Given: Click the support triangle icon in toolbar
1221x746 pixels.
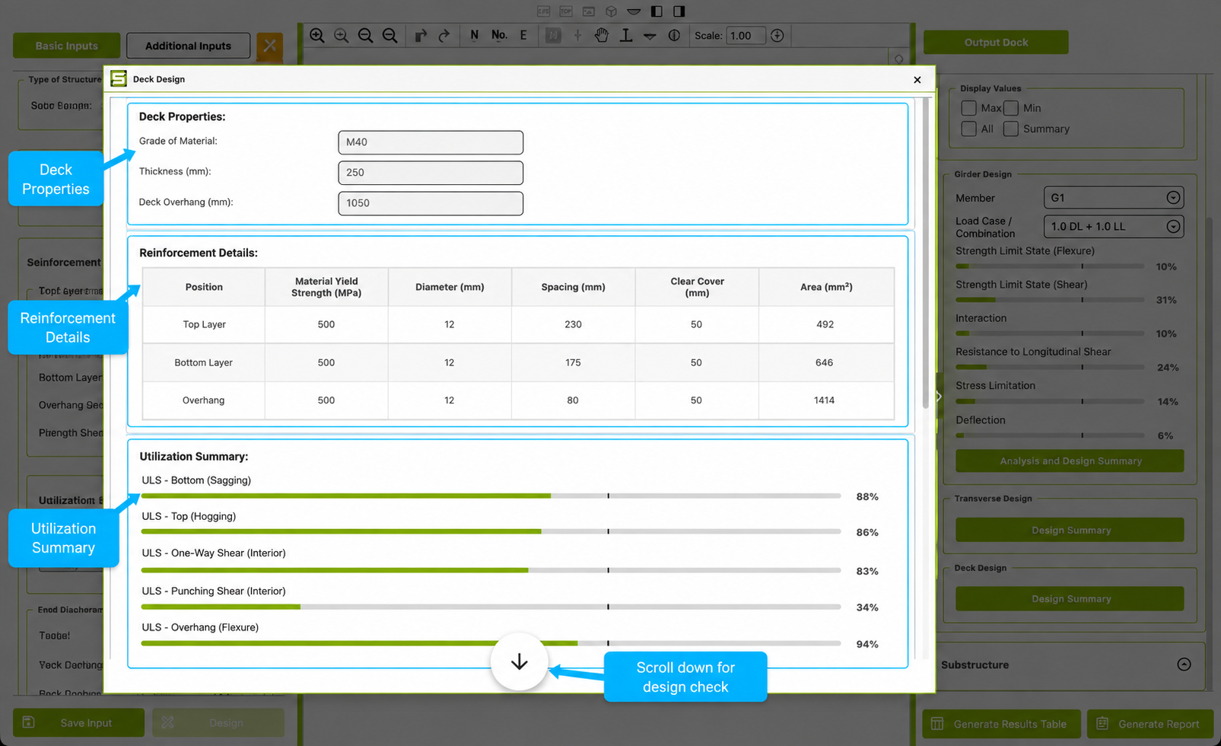Looking at the screenshot, I should (x=650, y=35).
